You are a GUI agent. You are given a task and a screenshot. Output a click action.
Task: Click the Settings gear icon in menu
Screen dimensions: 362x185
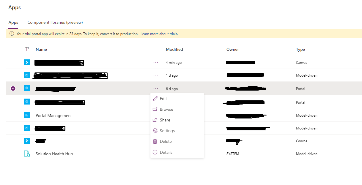[x=155, y=131]
